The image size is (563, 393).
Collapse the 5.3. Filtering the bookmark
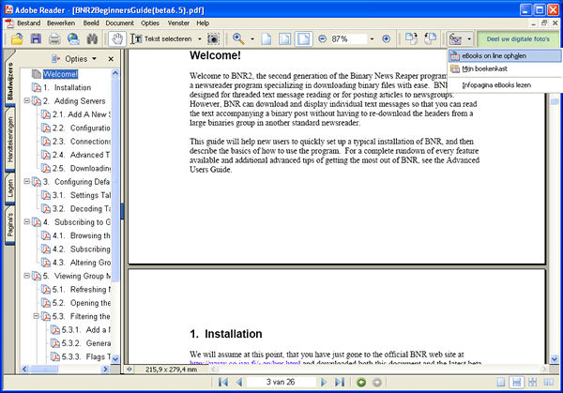[x=36, y=316]
